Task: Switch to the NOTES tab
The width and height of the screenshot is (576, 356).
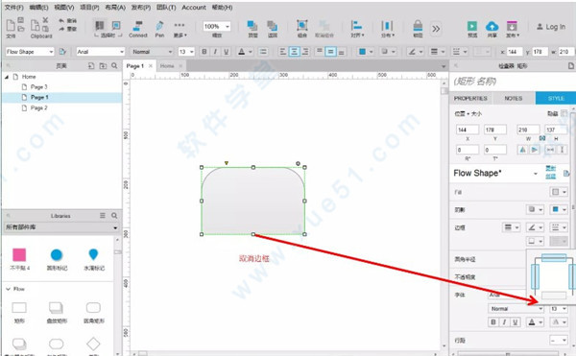Action: 514,99
